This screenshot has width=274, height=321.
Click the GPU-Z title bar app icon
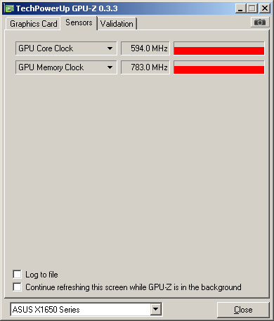pyautogui.click(x=10, y=8)
